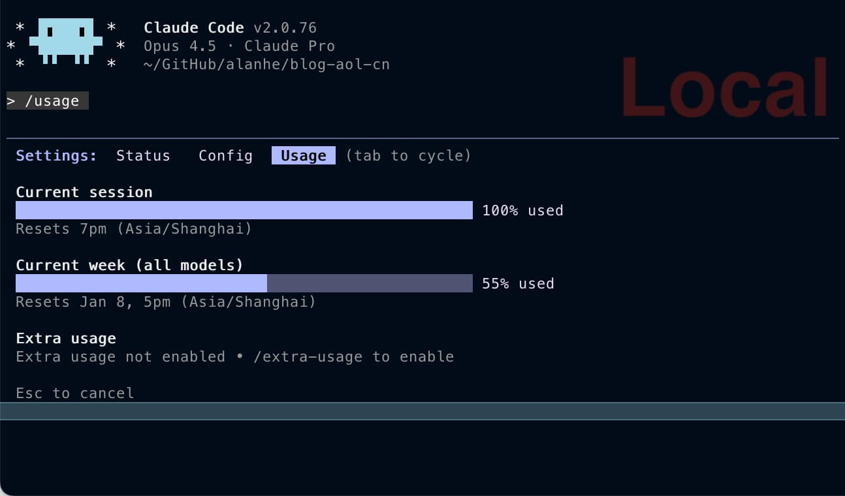845x496 pixels.
Task: Click the asterisk right of the mascot
Action: click(120, 46)
